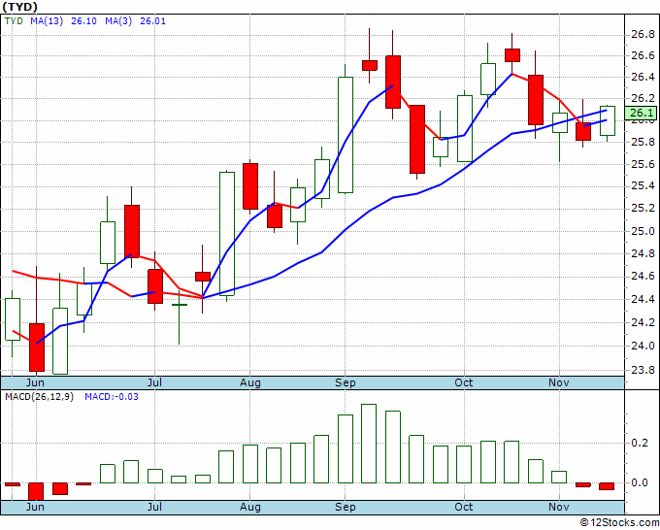Screen dimensions: 660x530
Task: Click the MA(13) legend label
Action: 47,21
